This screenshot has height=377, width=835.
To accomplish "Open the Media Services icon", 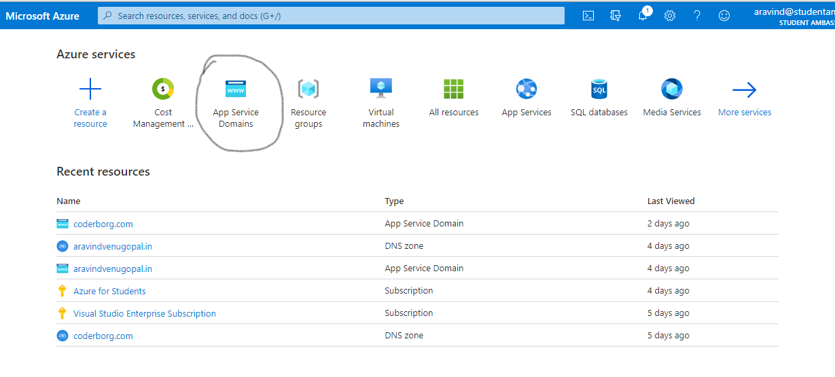I will [x=672, y=89].
